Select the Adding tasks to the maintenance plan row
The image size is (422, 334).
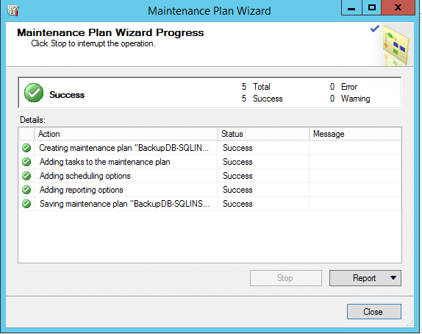click(x=210, y=162)
